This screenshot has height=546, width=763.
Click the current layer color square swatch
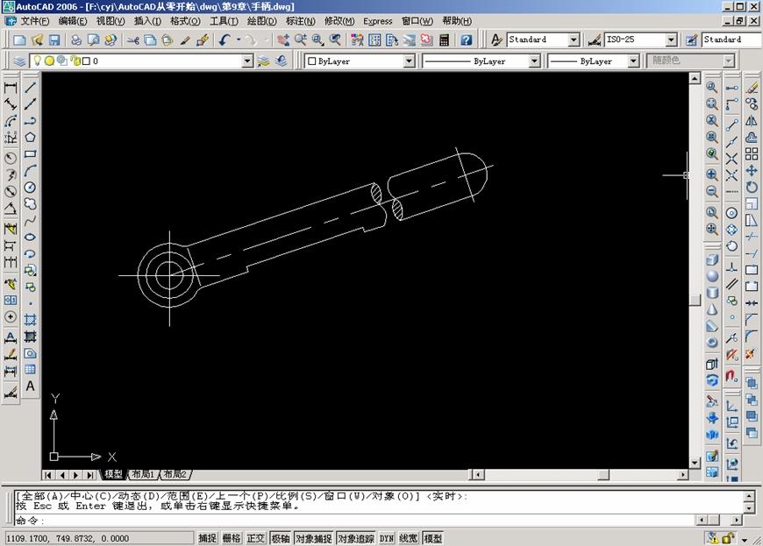(x=86, y=60)
